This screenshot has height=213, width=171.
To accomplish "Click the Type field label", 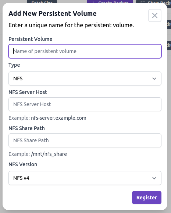I will pyautogui.click(x=14, y=65).
